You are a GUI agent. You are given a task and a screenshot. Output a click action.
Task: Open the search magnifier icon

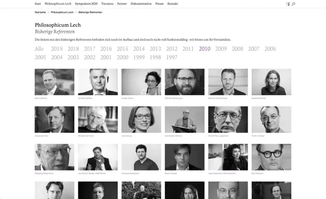294,4
